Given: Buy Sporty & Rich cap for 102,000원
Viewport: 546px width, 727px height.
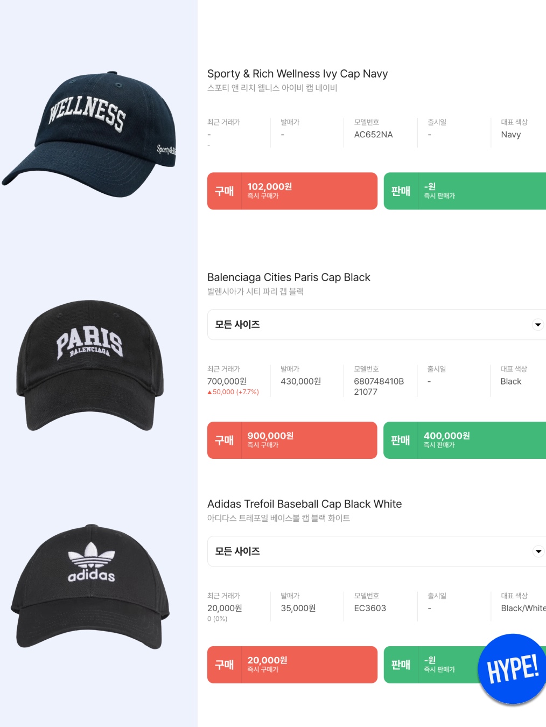Looking at the screenshot, I should point(292,191).
